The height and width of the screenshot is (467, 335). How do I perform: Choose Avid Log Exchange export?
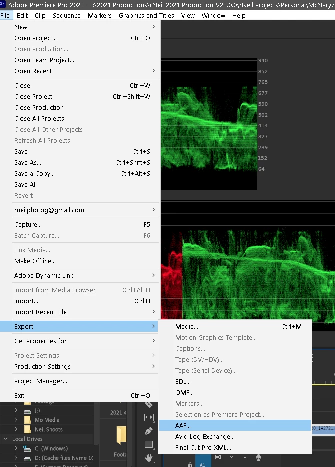click(x=235, y=436)
